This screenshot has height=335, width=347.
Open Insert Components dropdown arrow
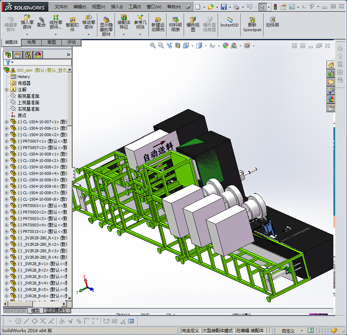pos(27,34)
